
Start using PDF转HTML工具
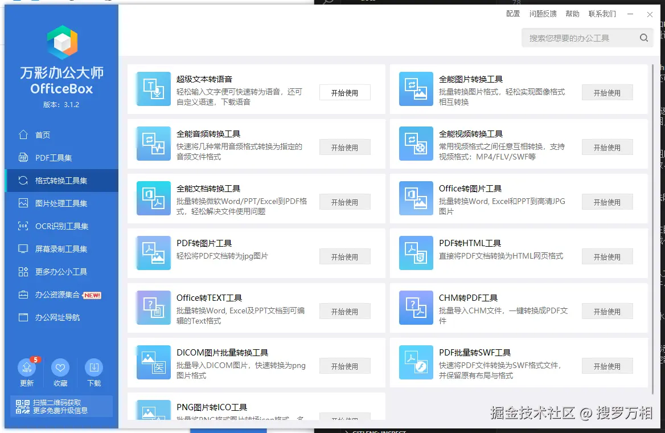tap(607, 257)
